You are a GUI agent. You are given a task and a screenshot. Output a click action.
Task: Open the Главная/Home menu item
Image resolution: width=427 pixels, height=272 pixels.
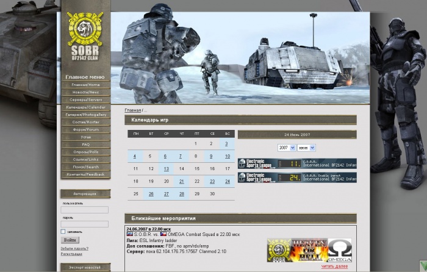click(x=86, y=85)
